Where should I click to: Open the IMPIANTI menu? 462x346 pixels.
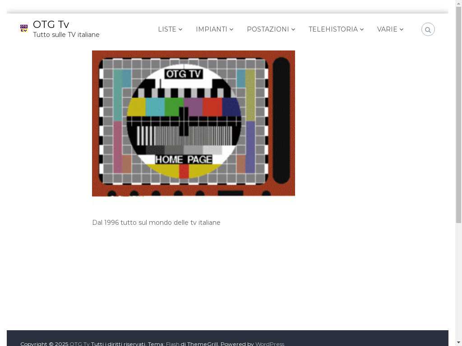[212, 29]
